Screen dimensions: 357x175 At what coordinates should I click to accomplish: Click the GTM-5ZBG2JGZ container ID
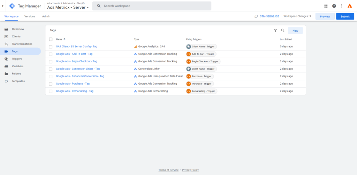pos(269,16)
